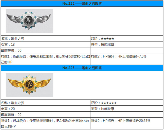Click 特效2 HP上限值提升7.5% cell
The image size is (164, 130).
[x=119, y=56]
